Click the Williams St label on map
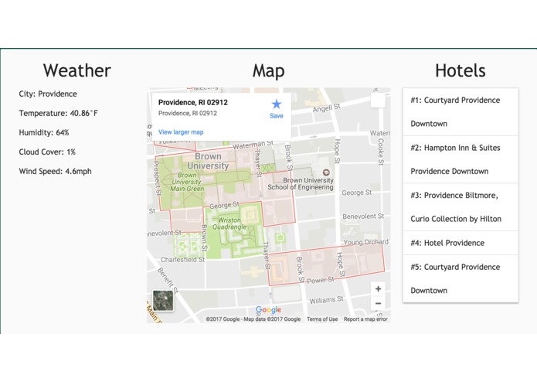 (x=326, y=300)
